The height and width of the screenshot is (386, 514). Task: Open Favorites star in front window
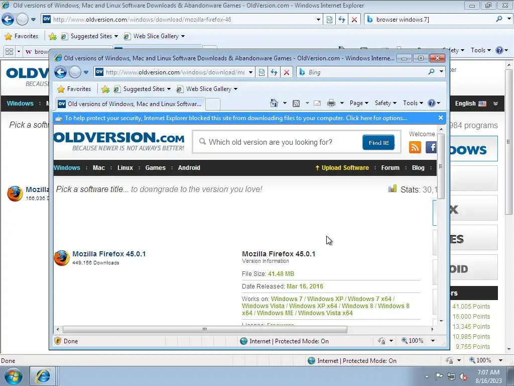click(61, 89)
